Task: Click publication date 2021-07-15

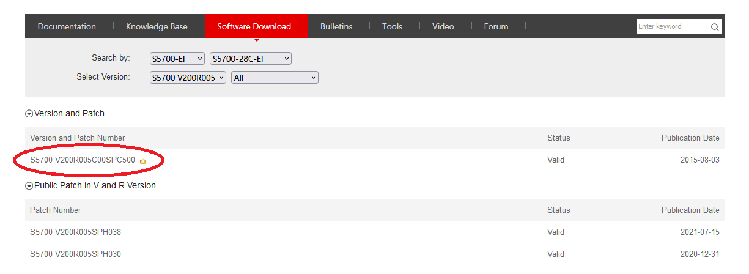Action: [x=700, y=232]
